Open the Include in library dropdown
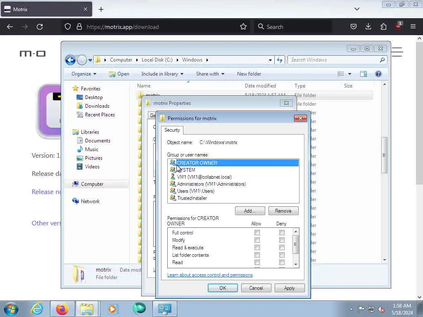 coord(162,74)
